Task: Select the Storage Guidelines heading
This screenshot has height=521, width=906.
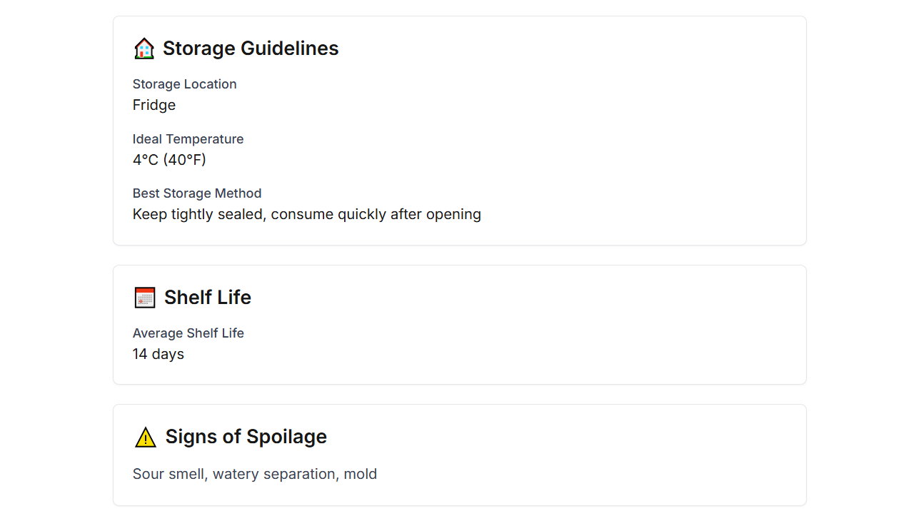Action: (251, 49)
